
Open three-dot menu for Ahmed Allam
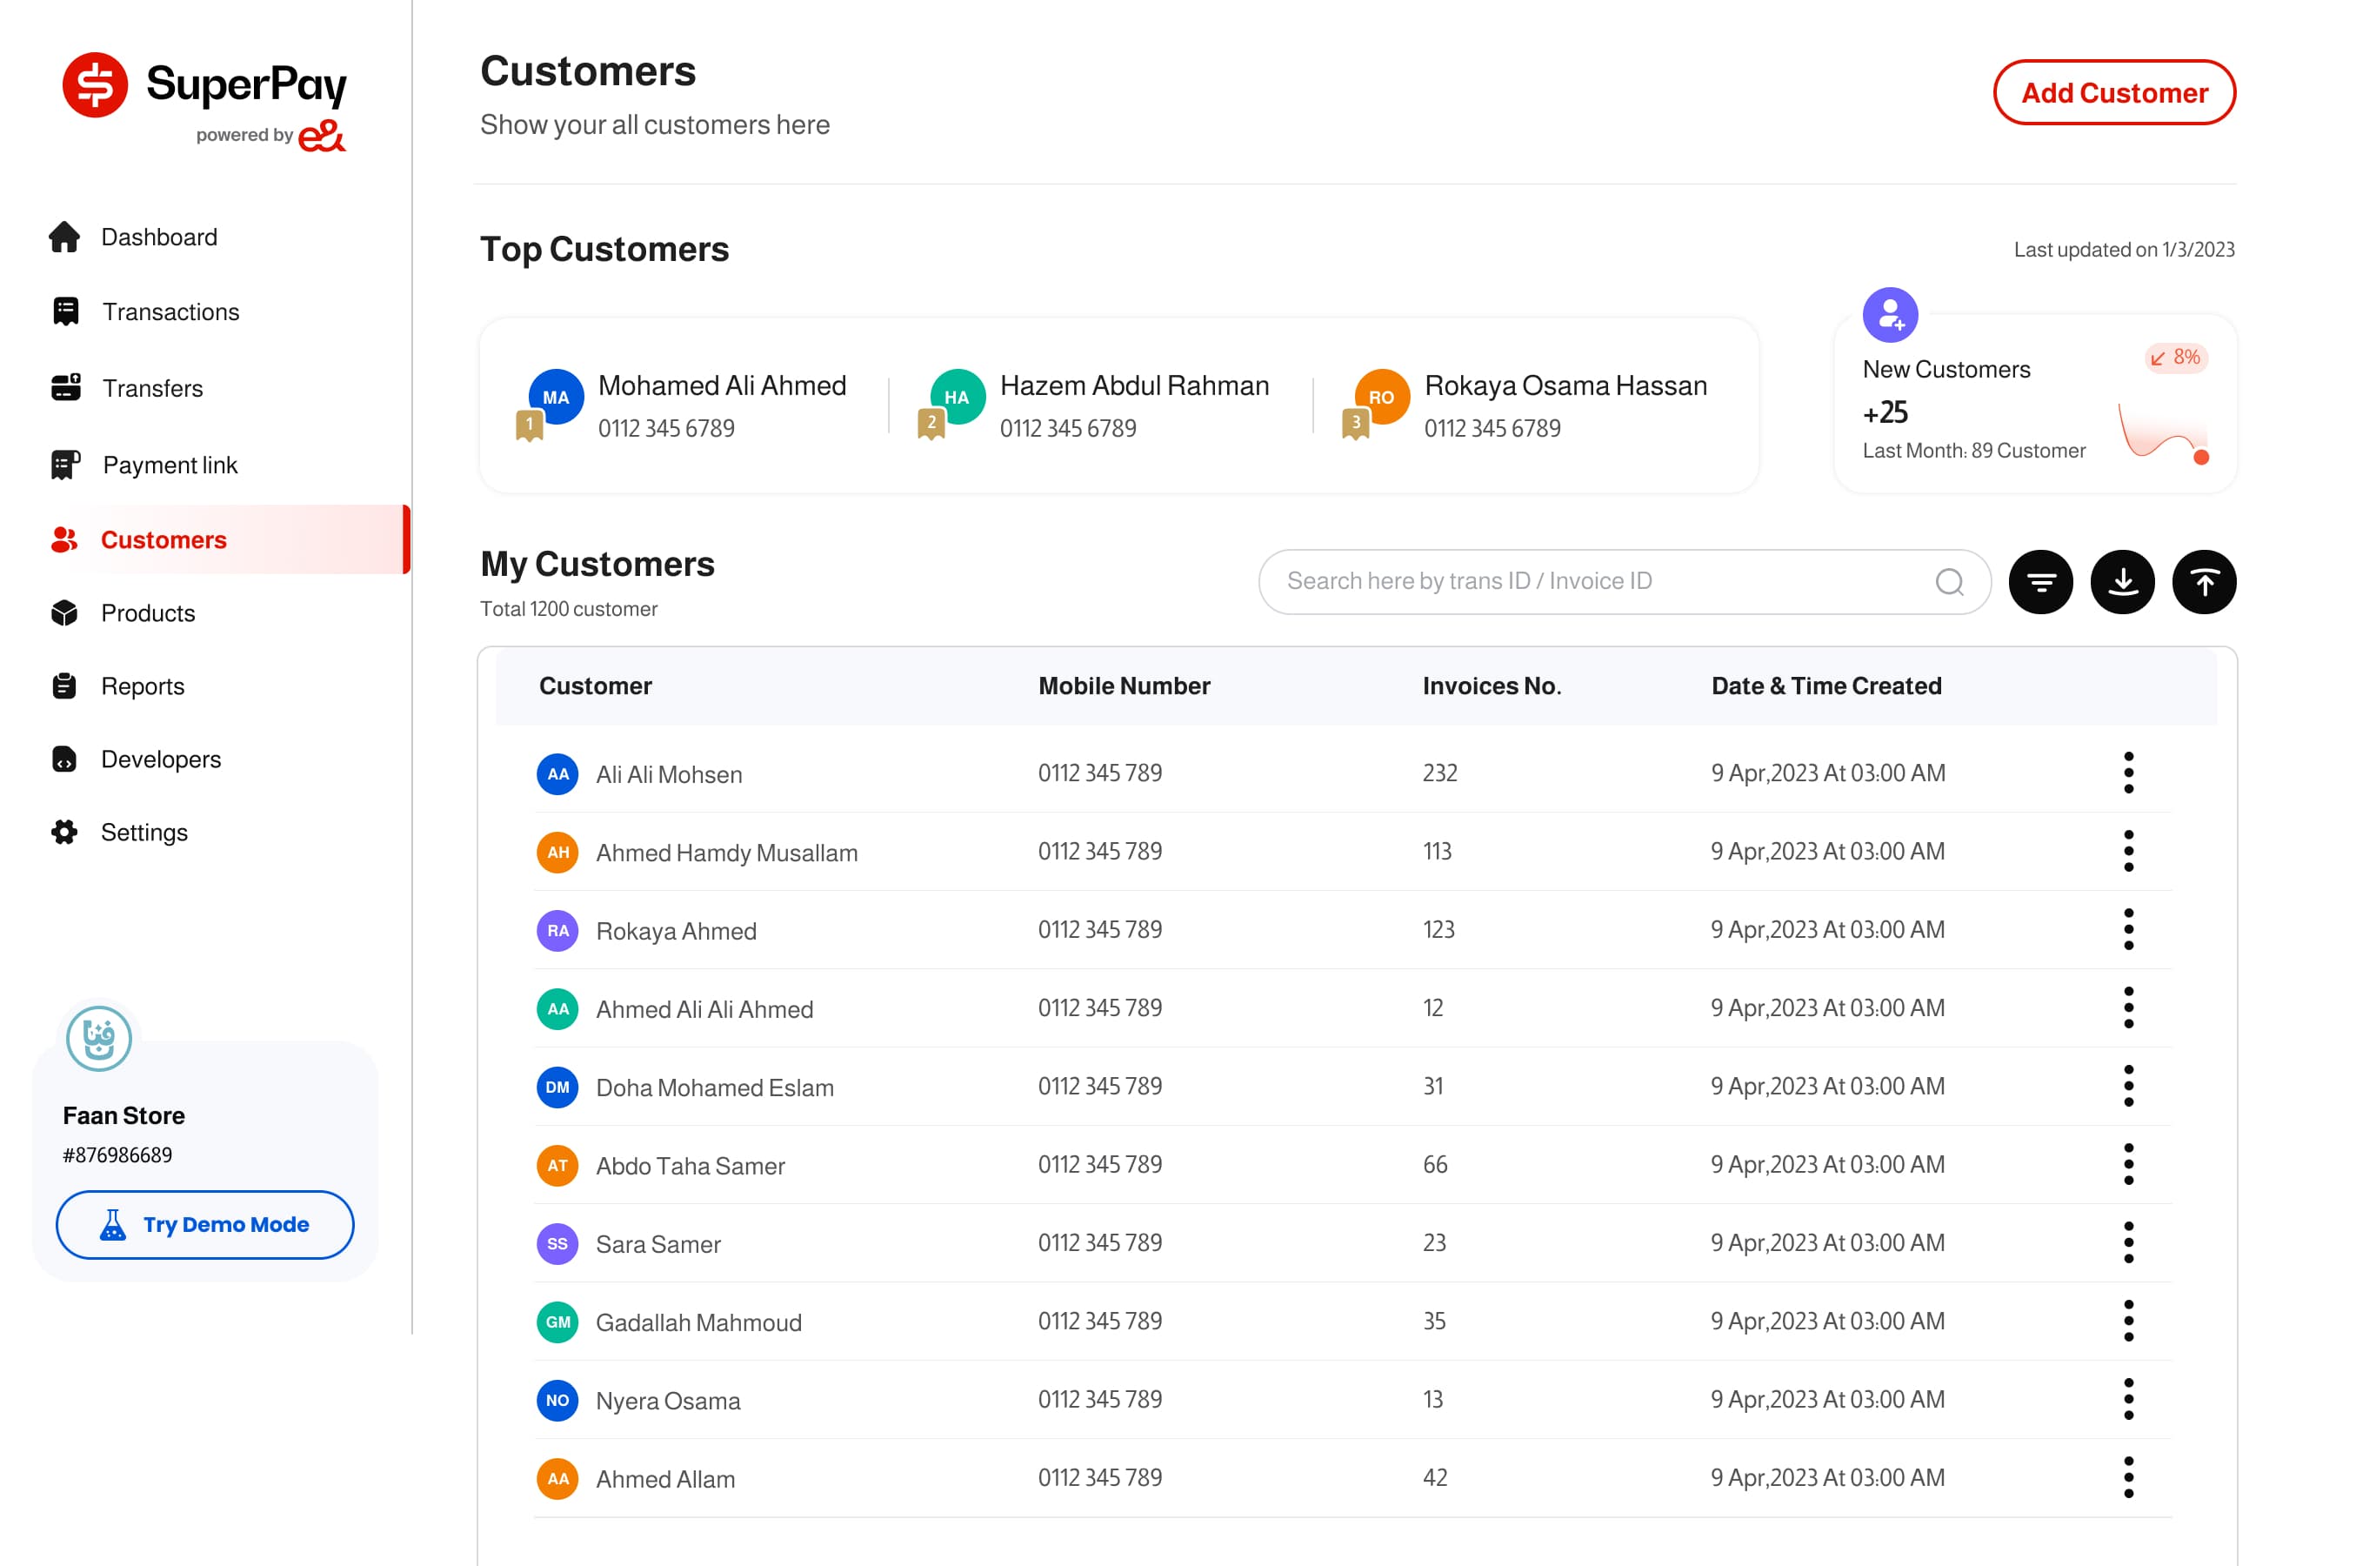pos(2127,1478)
